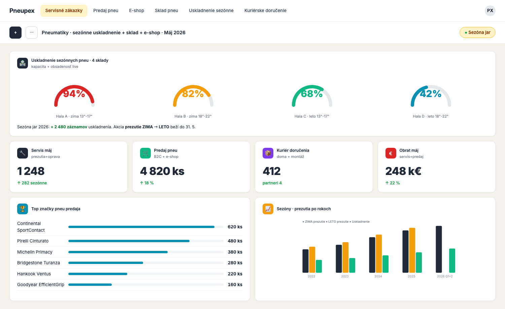Click the Hala A · zima 13"-17" label
Screen dimensions: 505x309
[74, 116]
